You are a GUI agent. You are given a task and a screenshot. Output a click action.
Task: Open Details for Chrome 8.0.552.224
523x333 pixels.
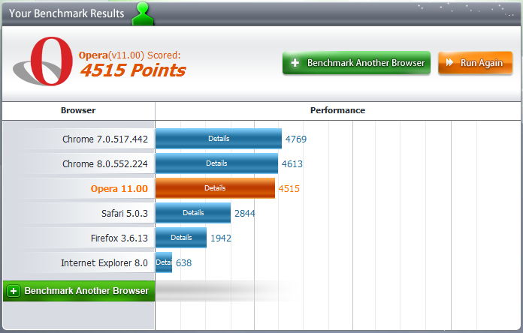(x=216, y=163)
